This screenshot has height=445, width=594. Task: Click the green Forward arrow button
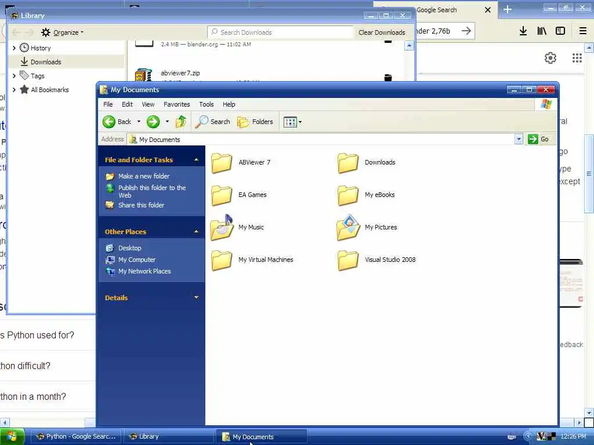click(153, 122)
